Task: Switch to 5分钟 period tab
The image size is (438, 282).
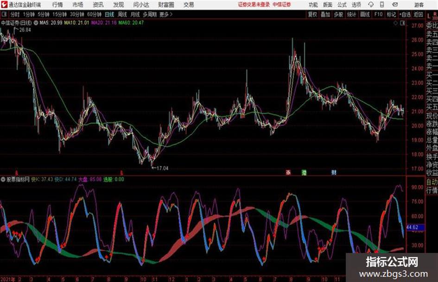Action: click(43, 14)
